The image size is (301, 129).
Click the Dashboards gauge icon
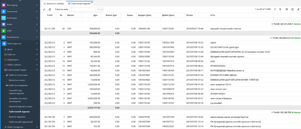point(4,37)
